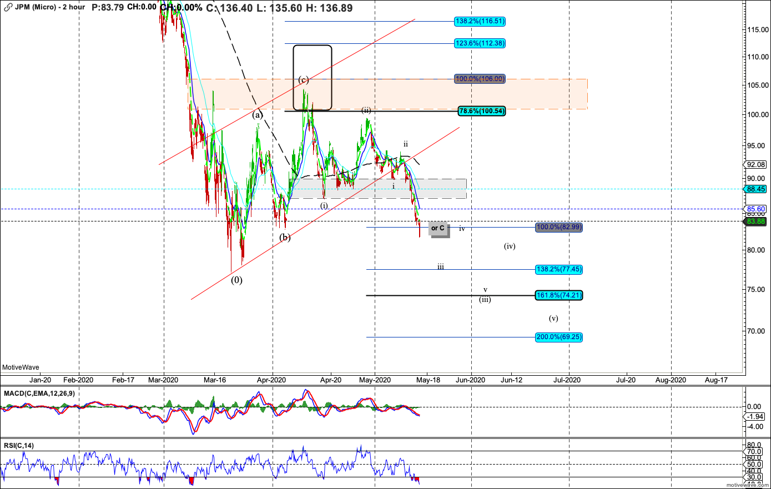Click the H: 136.89 high value in header

329,8
